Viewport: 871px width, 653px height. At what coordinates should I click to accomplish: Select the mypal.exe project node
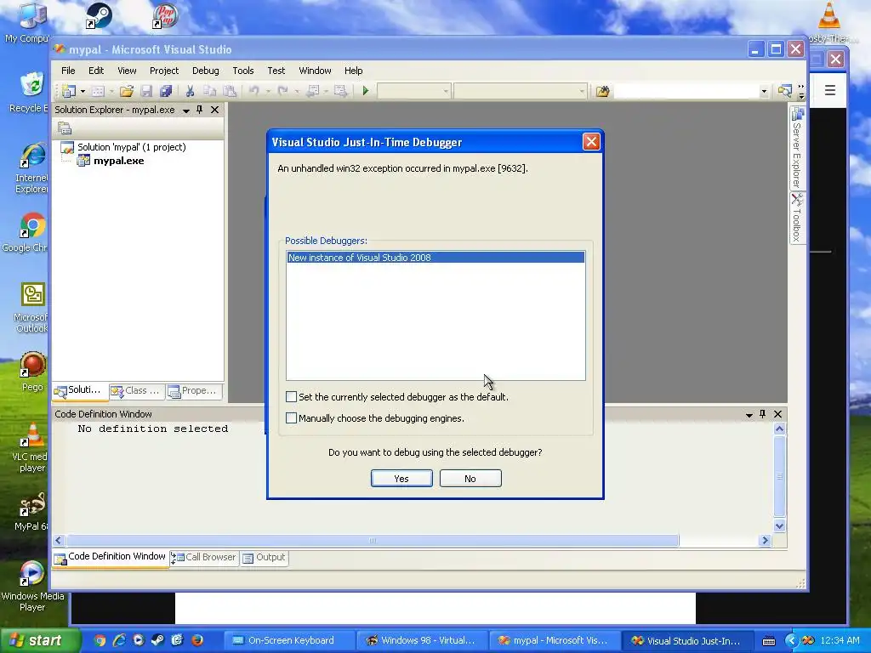point(118,161)
